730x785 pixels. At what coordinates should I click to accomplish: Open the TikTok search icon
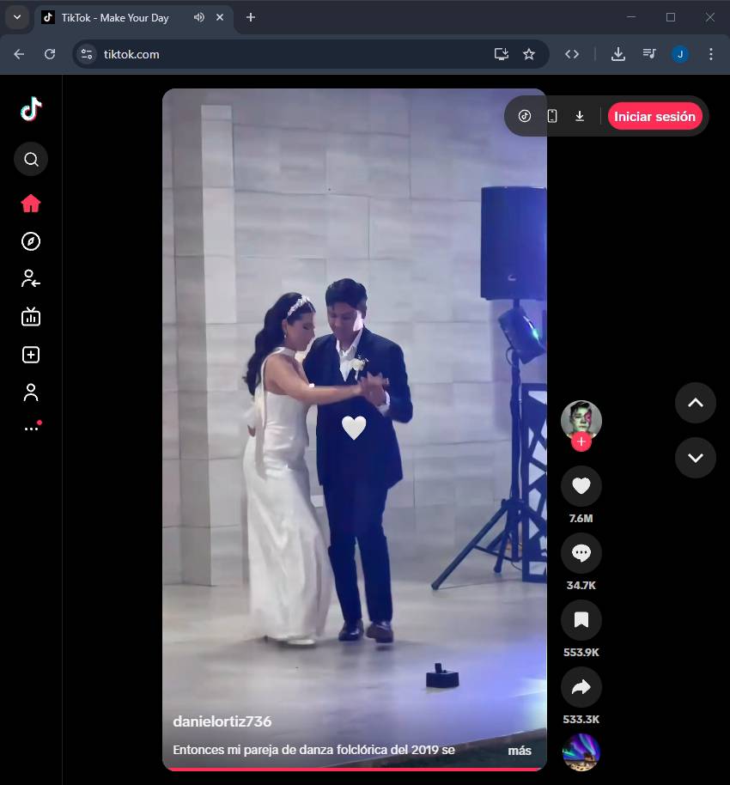[31, 159]
